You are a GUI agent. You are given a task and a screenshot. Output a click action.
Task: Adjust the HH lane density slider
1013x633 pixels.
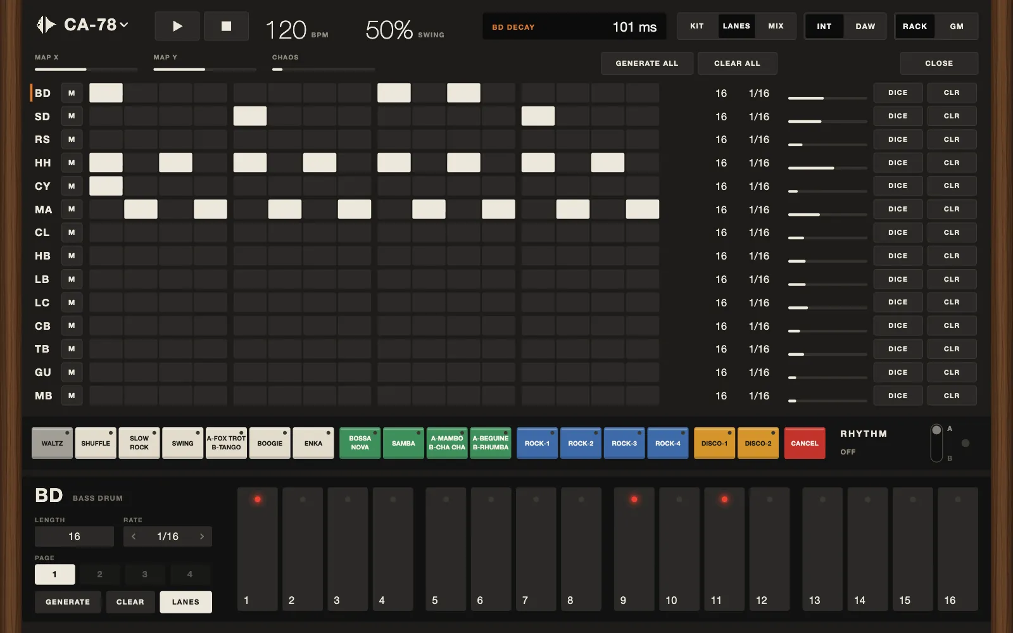pyautogui.click(x=827, y=168)
